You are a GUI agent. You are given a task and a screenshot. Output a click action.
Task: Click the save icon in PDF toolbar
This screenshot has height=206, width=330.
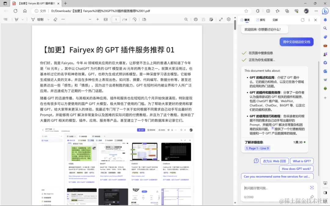[203, 19]
